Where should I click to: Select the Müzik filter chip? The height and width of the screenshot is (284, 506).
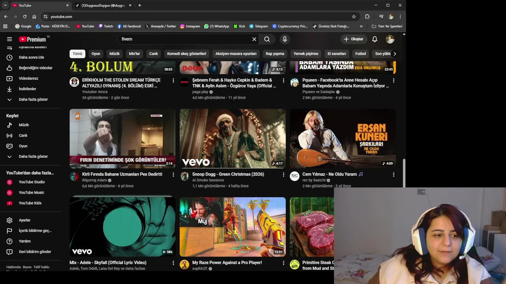pos(115,54)
